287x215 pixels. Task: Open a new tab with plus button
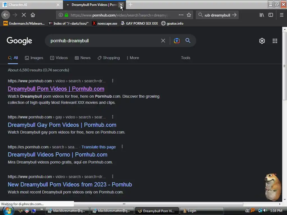click(x=131, y=4)
